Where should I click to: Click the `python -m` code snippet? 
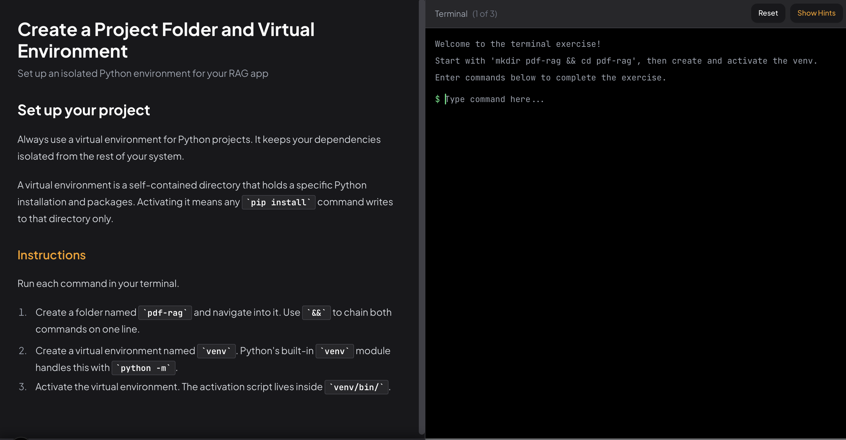click(143, 368)
